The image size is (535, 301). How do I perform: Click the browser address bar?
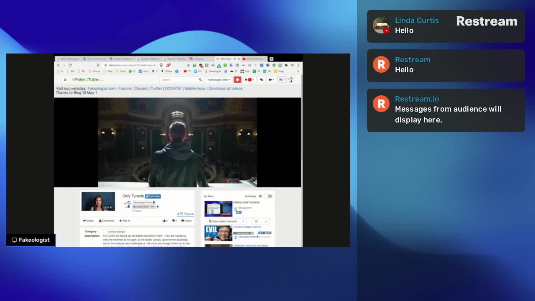130,65
